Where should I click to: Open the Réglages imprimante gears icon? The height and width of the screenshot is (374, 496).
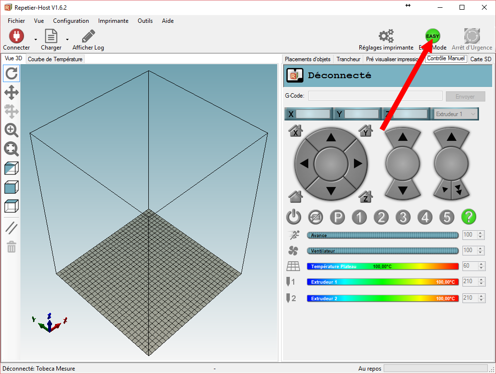click(386, 36)
